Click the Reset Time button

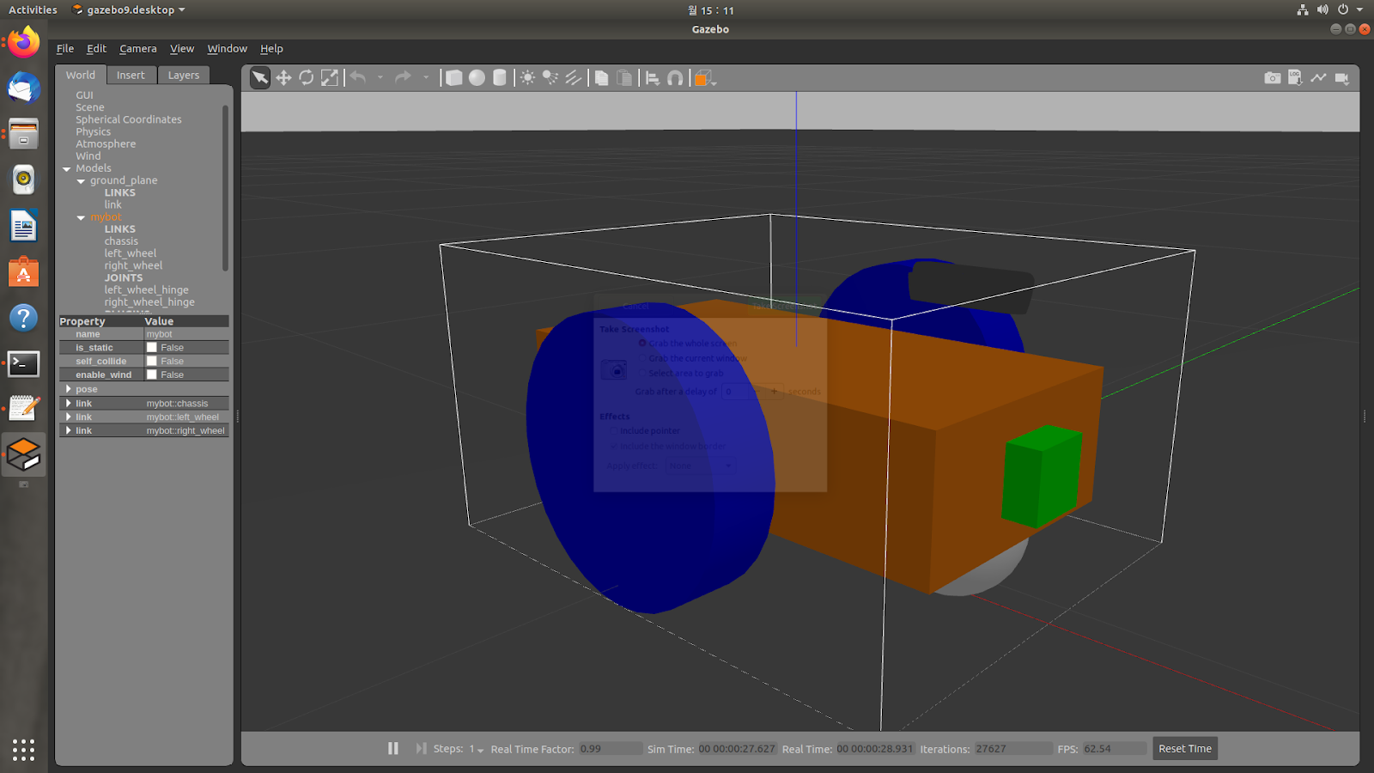pos(1185,748)
